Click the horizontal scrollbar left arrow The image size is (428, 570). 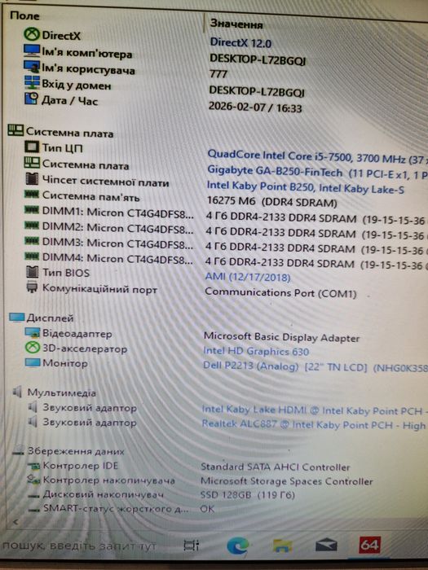[15, 522]
